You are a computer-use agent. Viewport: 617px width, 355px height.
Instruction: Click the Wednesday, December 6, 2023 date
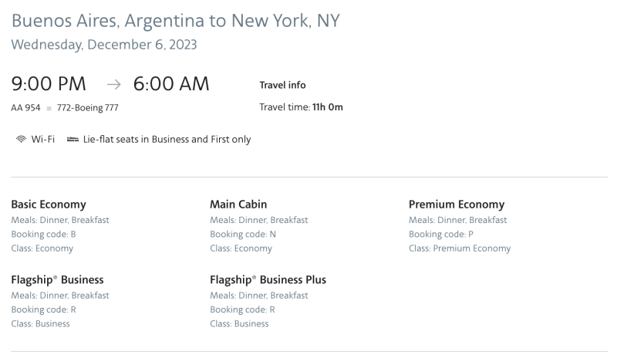(x=104, y=45)
